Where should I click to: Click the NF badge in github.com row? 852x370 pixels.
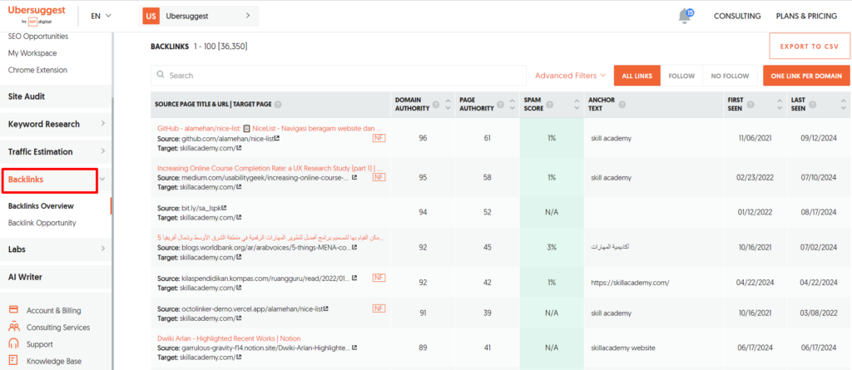[379, 138]
